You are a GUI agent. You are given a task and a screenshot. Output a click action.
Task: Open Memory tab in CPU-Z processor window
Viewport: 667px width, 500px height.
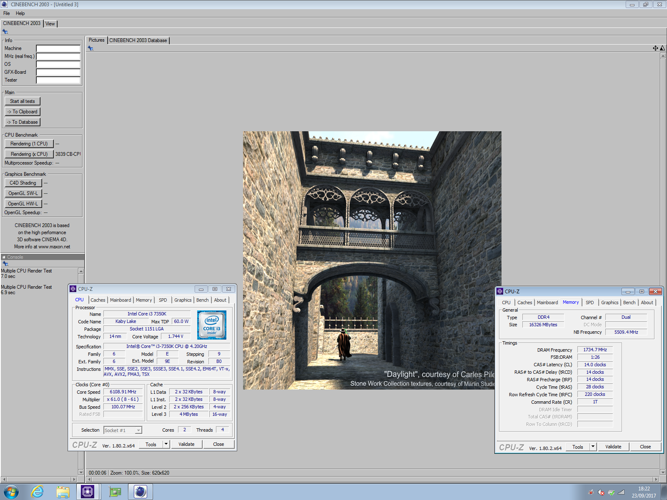pyautogui.click(x=144, y=300)
